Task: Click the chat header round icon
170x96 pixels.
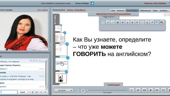Action: 37,61
